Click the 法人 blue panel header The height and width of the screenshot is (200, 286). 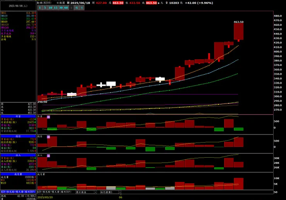[x=18, y=155]
